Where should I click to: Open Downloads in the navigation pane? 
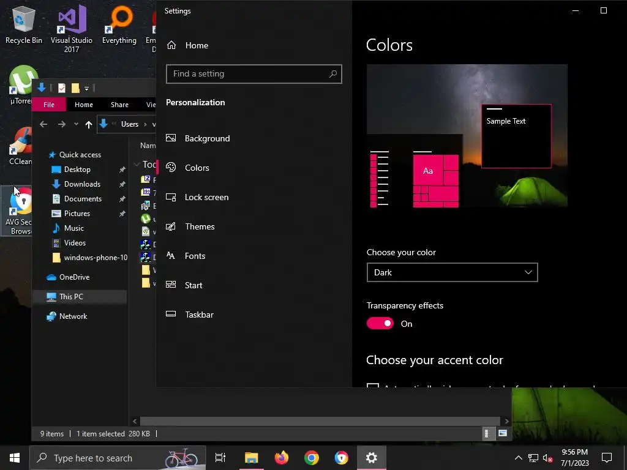76,184
